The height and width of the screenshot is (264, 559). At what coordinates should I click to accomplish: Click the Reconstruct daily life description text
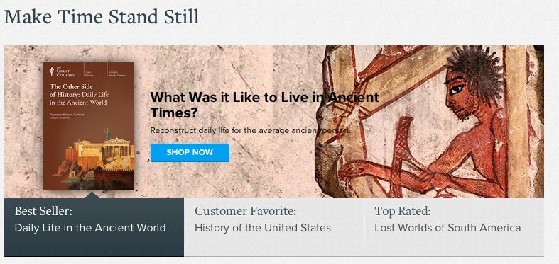pos(251,130)
